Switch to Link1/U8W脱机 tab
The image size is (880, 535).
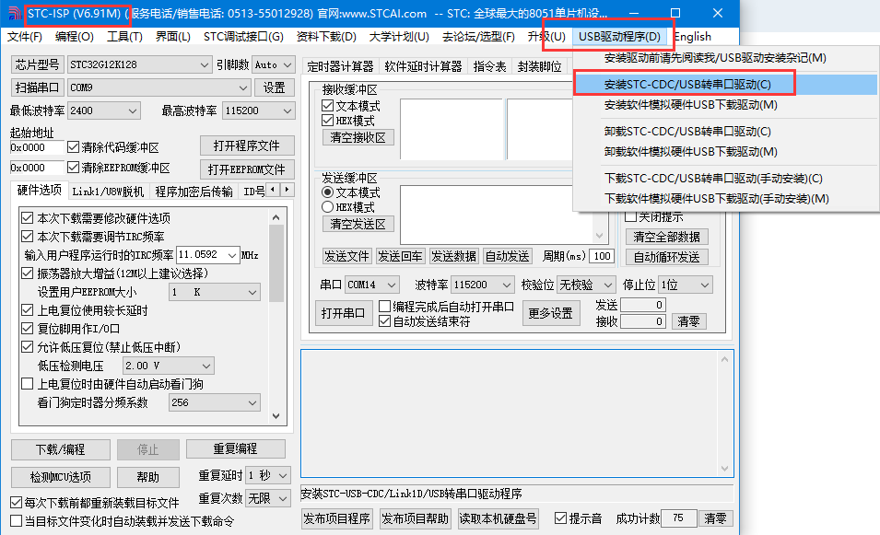108,192
